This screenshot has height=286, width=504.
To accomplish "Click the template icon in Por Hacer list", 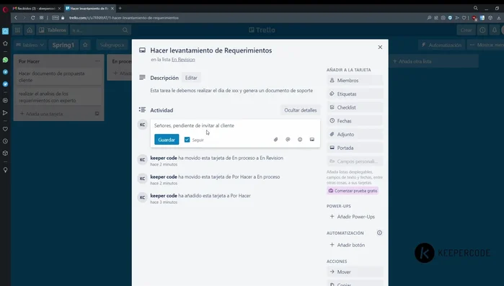I will coord(97,114).
